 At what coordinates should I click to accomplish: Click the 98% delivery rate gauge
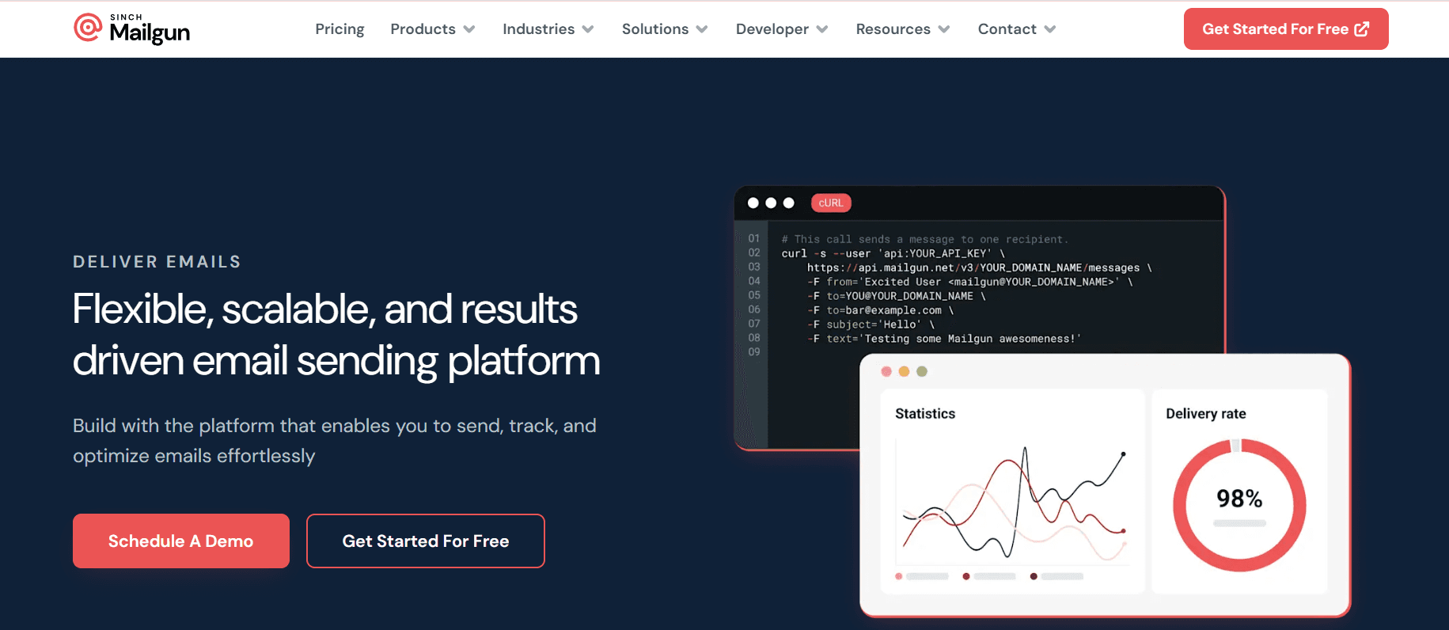[x=1239, y=505]
